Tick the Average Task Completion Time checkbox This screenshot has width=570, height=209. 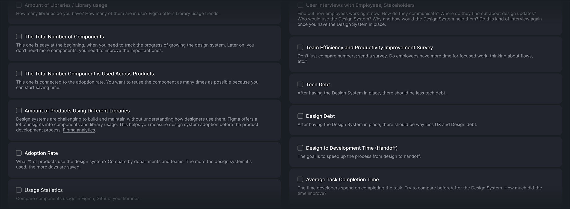(300, 179)
